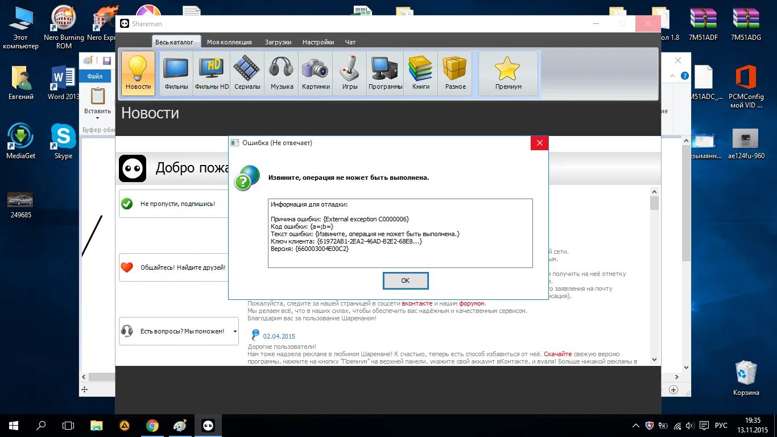Open the Windows Start menu
Viewport: 777px width, 437px height.
tap(14, 426)
